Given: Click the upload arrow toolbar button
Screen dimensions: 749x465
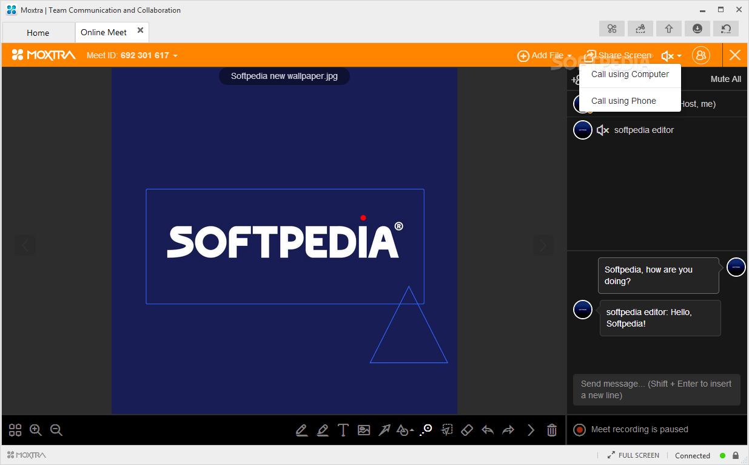Looking at the screenshot, I should [x=669, y=29].
